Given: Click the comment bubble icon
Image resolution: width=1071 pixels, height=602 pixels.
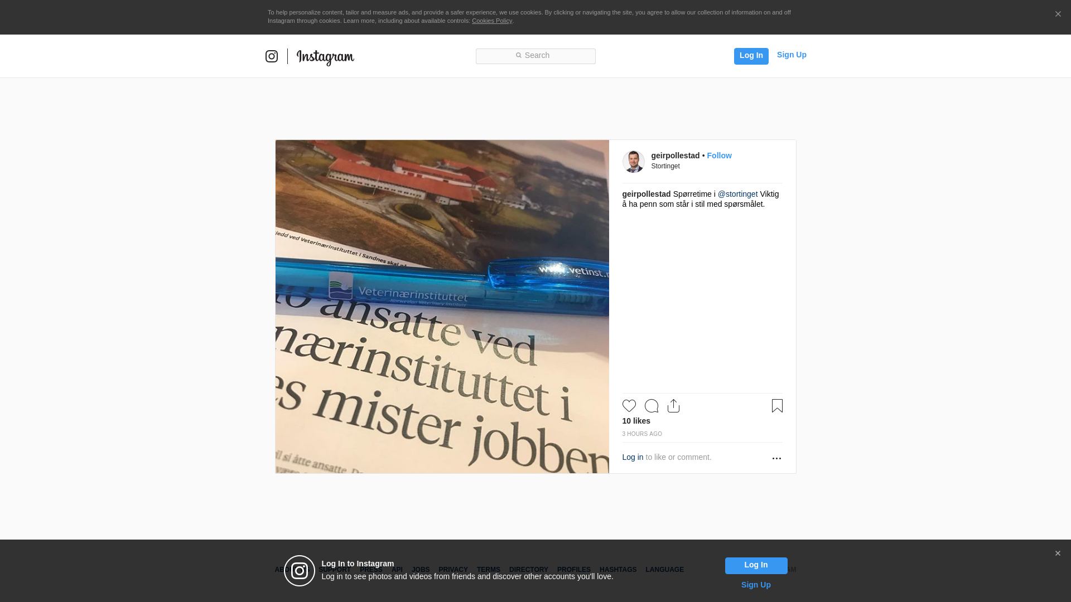Looking at the screenshot, I should click(x=651, y=406).
